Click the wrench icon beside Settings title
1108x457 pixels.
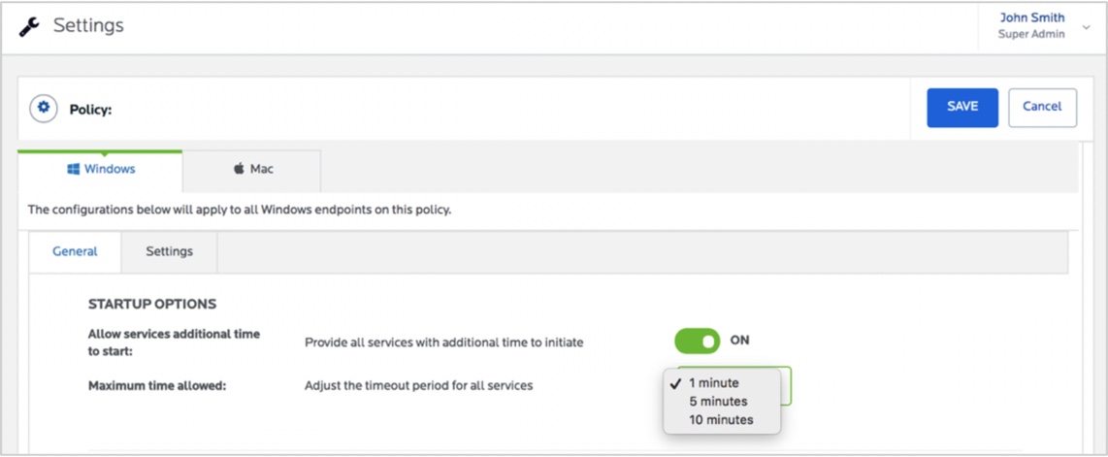click(29, 27)
